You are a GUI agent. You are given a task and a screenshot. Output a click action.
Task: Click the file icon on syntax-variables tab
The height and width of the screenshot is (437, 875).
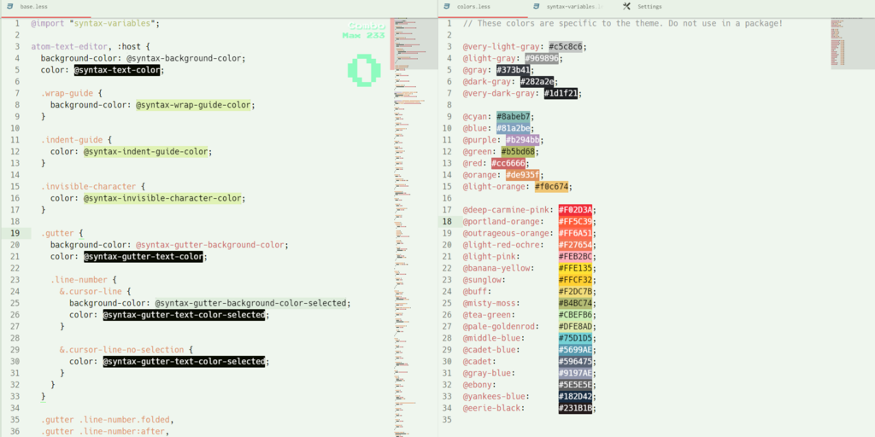(537, 6)
